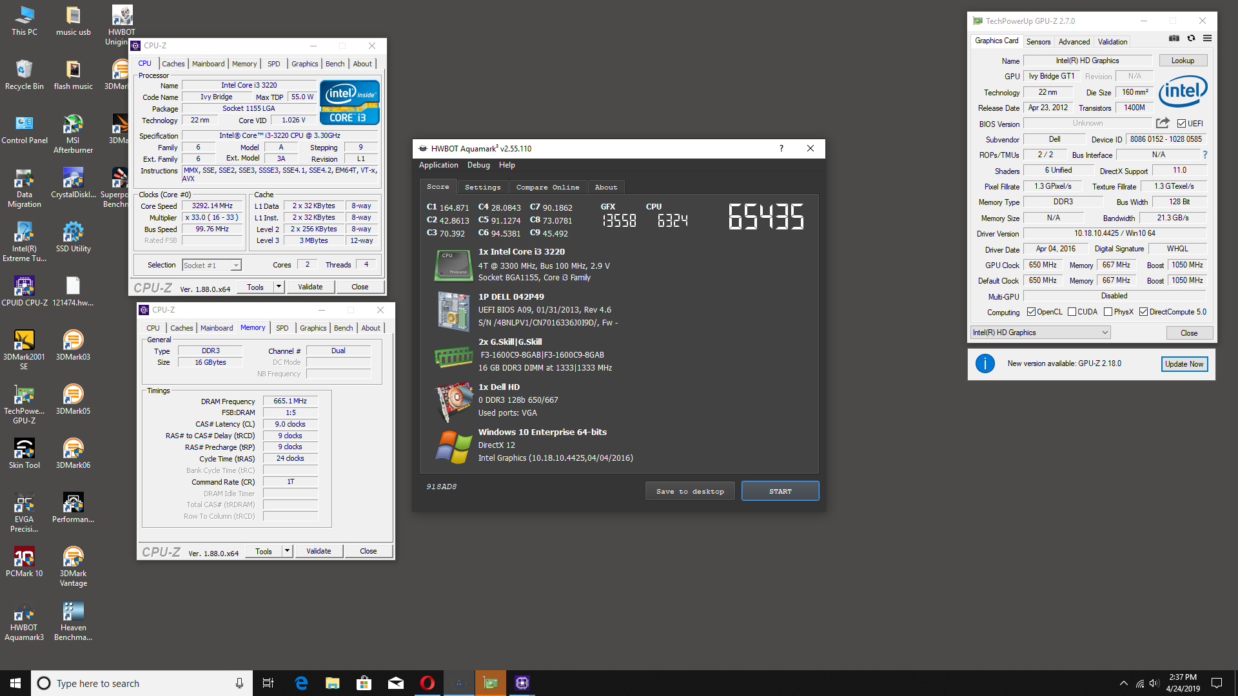Open the This PC desktop icon
The width and height of the screenshot is (1238, 696).
[x=25, y=20]
